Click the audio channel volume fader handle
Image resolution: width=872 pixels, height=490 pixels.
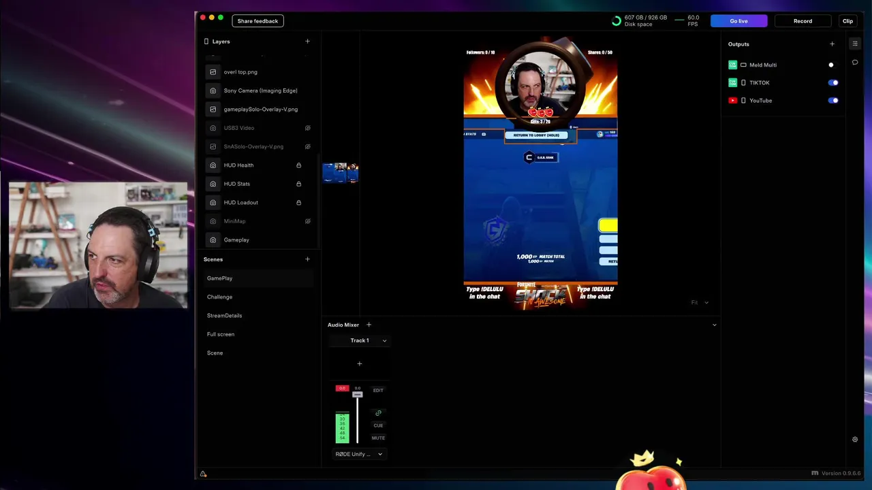[357, 395]
